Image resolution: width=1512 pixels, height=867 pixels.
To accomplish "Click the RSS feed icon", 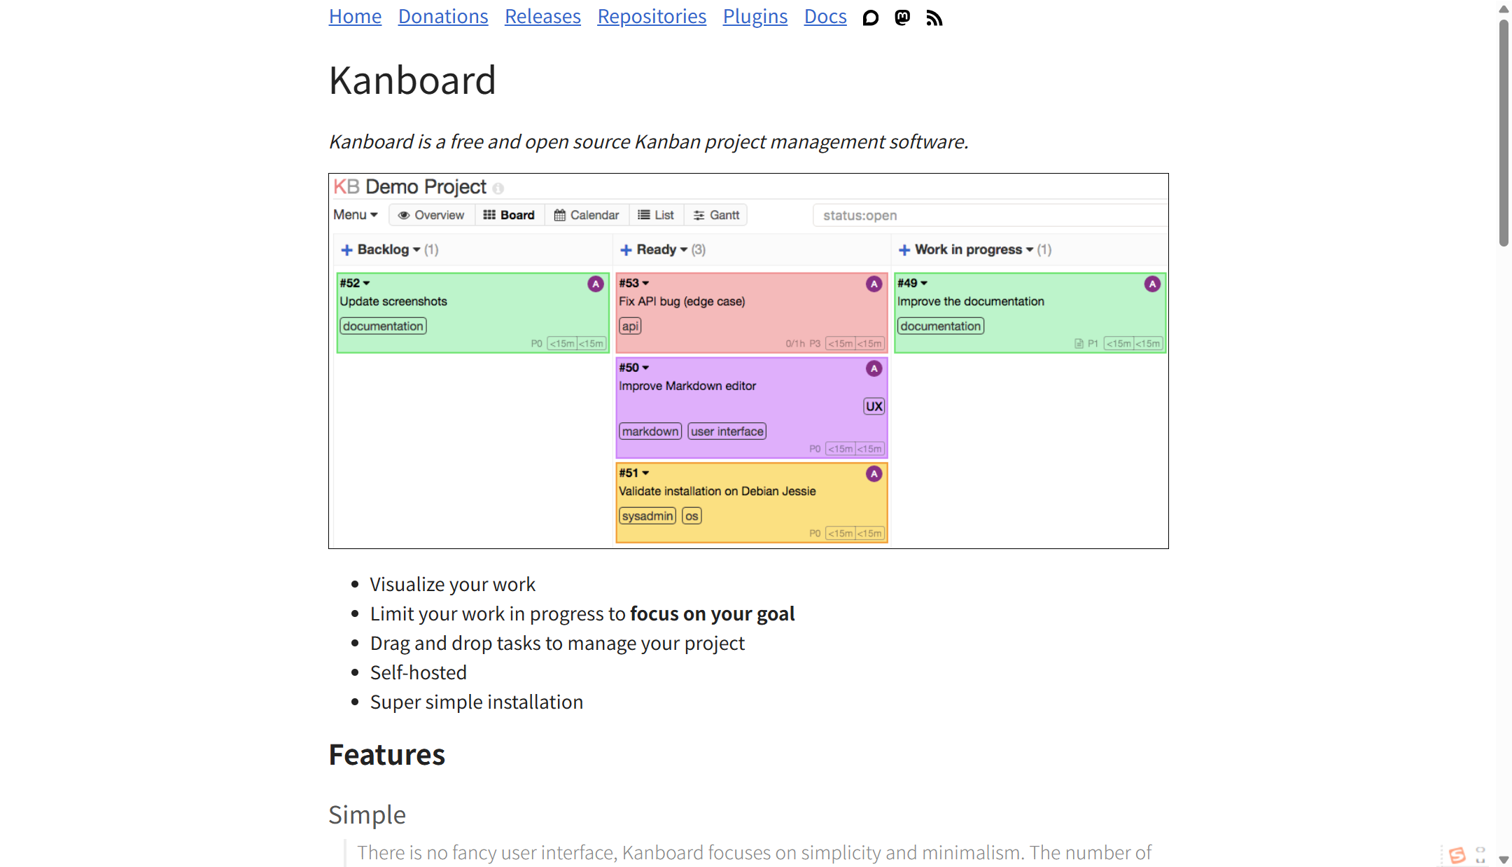I will [934, 18].
